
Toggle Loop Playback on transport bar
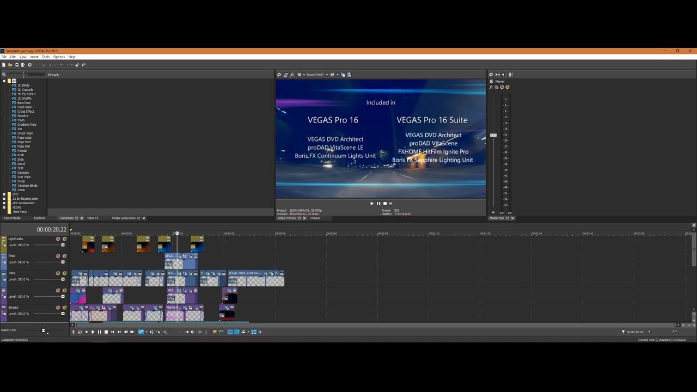coord(80,332)
